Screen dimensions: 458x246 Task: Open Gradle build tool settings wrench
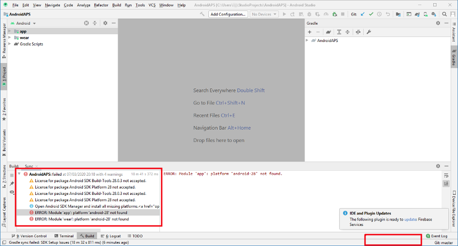(369, 32)
